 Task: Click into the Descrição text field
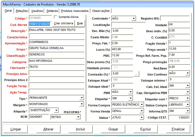click(x=56, y=30)
